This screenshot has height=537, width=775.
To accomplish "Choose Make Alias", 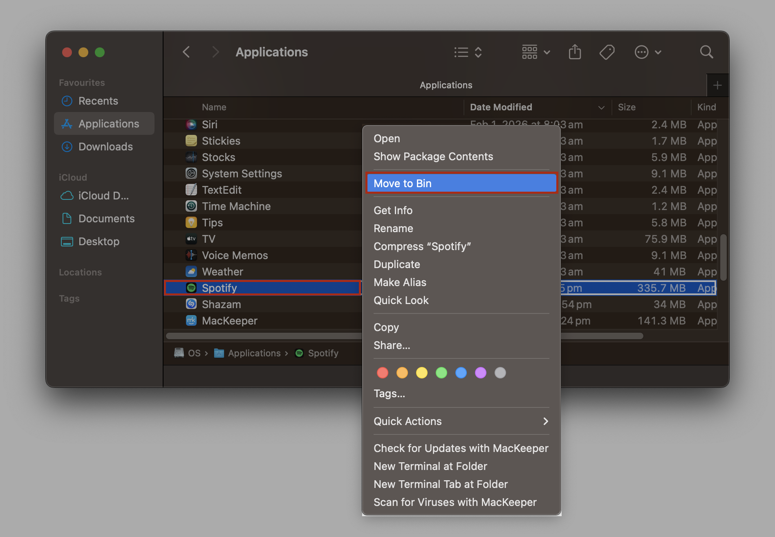I will 461,282.
